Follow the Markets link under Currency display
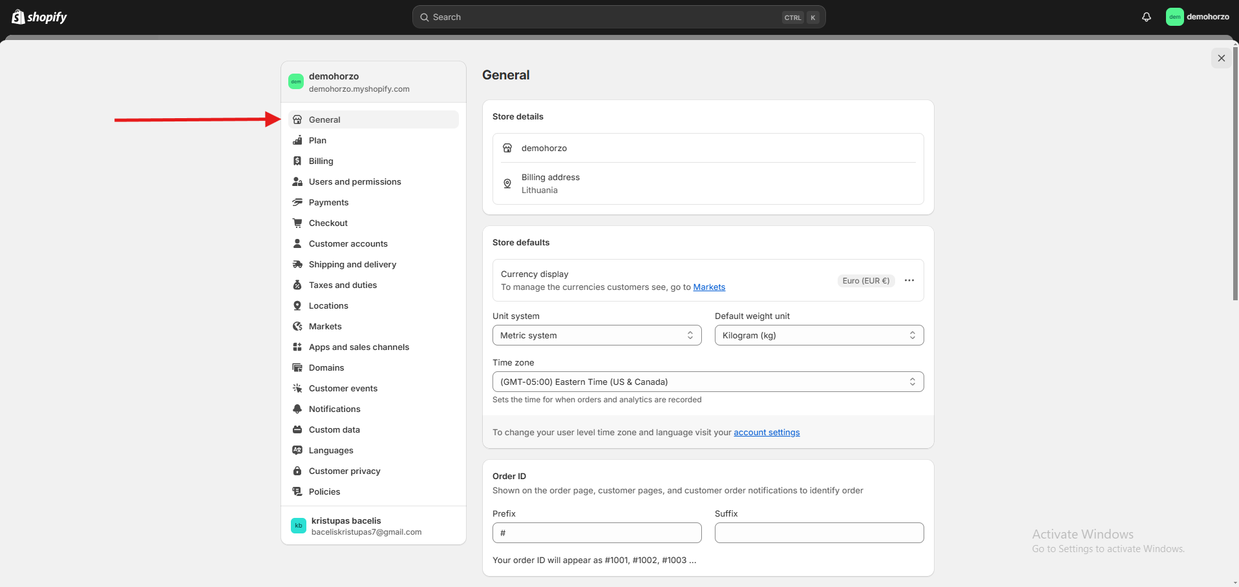1239x587 pixels. pyautogui.click(x=709, y=287)
